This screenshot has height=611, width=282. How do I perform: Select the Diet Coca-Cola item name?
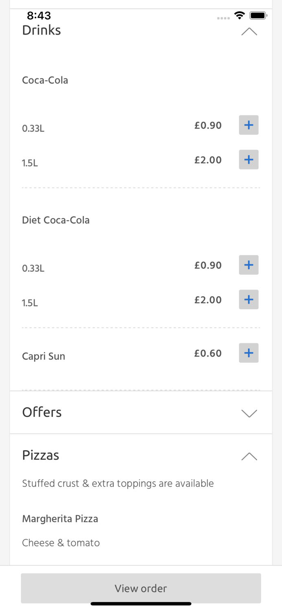coord(56,220)
